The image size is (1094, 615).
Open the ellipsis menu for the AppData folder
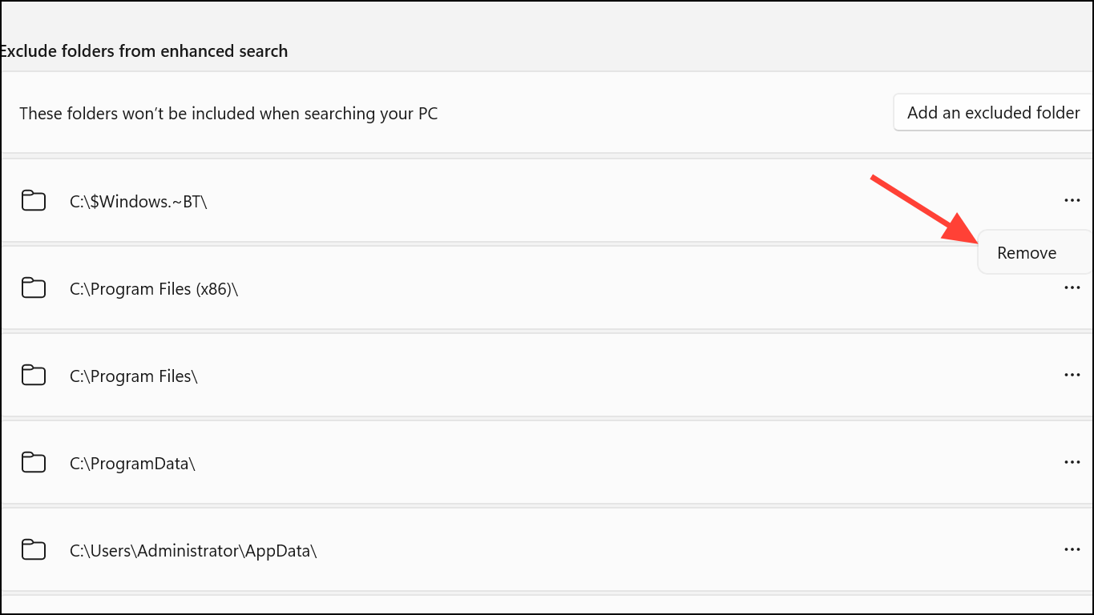coord(1072,549)
